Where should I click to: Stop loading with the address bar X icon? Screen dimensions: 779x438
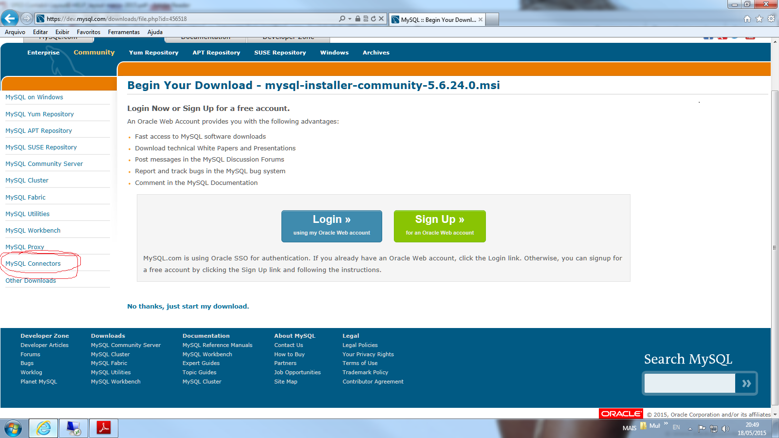[381, 18]
